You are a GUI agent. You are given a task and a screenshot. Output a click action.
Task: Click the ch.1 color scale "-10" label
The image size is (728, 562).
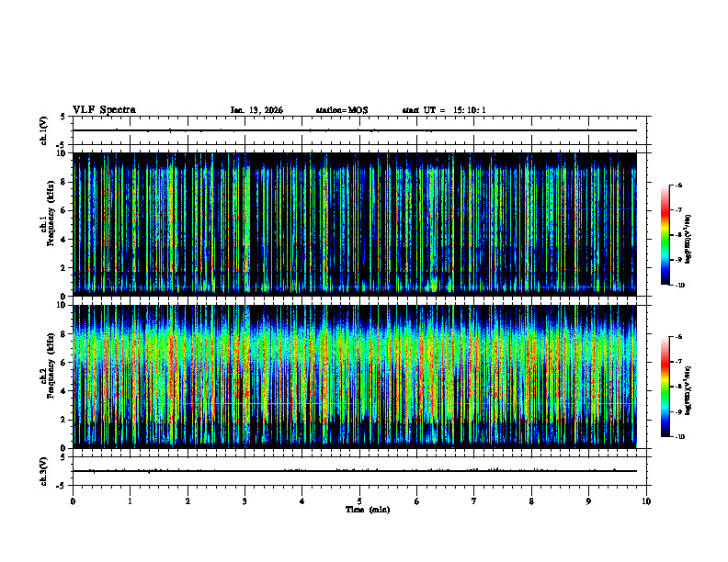point(679,286)
